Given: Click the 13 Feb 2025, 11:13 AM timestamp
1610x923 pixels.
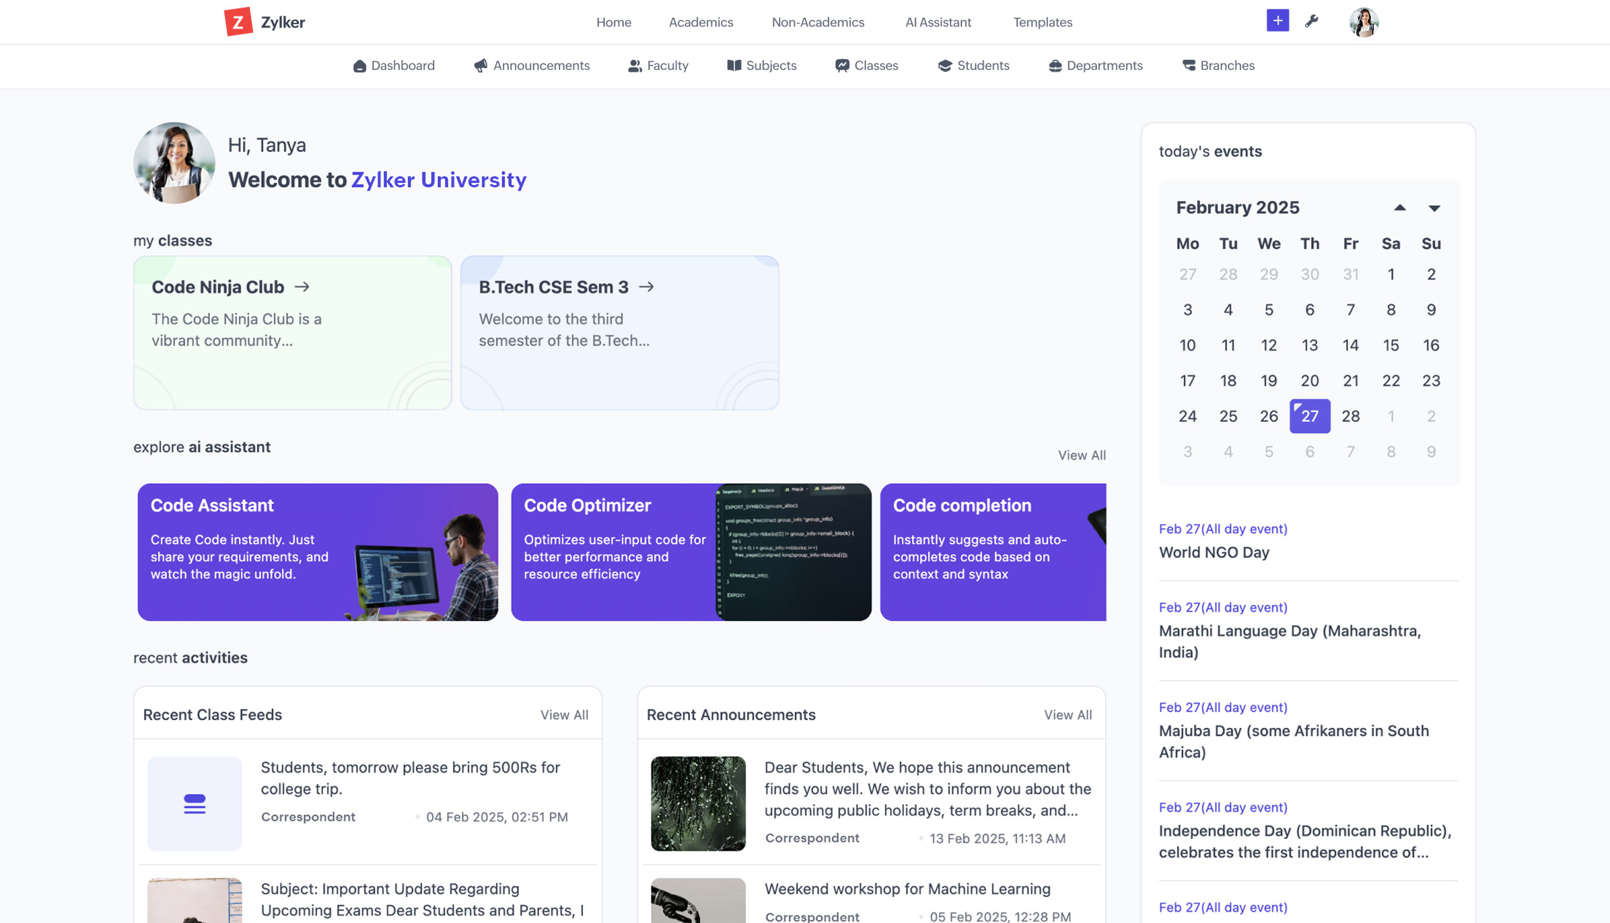Looking at the screenshot, I should 997,838.
